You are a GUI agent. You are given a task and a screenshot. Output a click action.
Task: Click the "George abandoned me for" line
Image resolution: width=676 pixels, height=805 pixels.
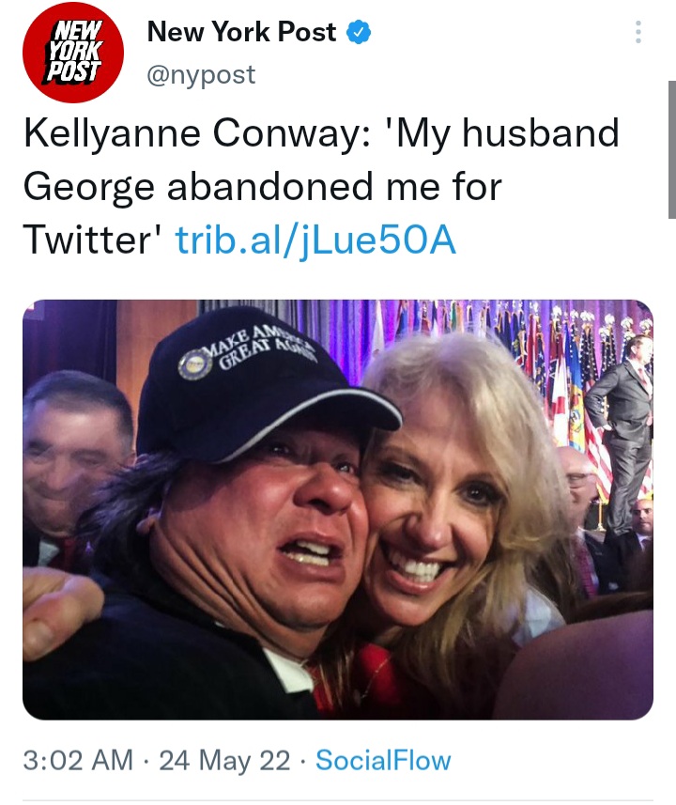pos(262,187)
